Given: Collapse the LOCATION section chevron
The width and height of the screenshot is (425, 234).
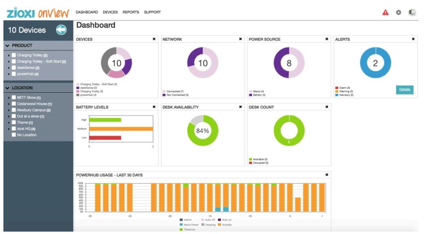Looking at the screenshot, I should 7,88.
